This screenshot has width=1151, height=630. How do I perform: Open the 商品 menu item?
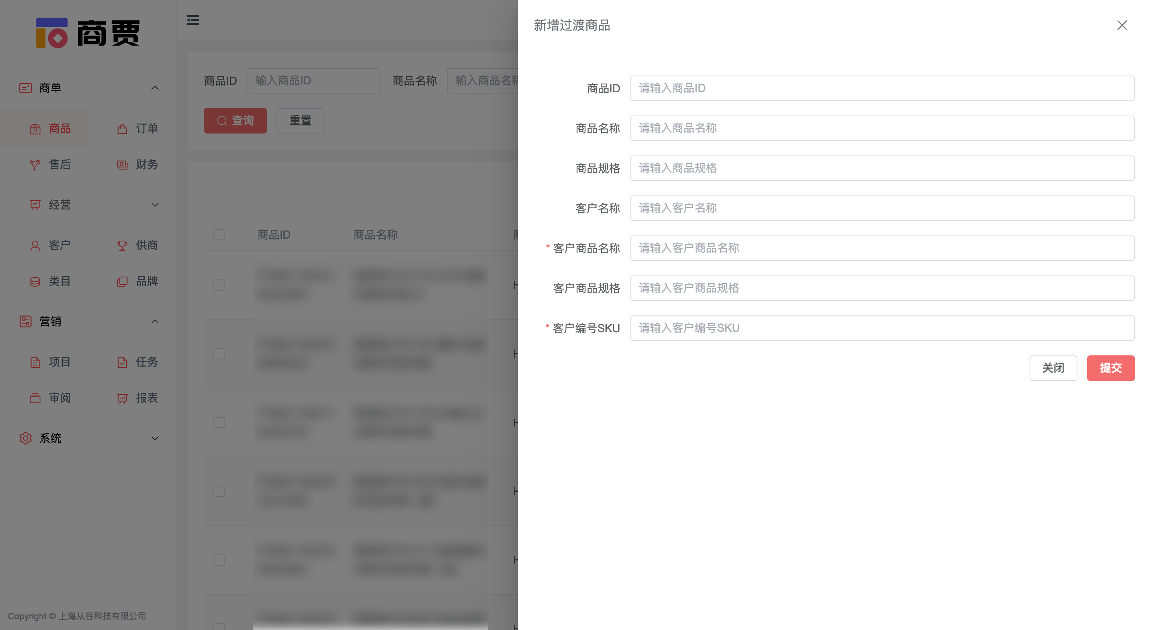[60, 129]
